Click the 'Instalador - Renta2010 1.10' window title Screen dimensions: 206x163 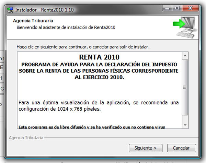pos(44,10)
